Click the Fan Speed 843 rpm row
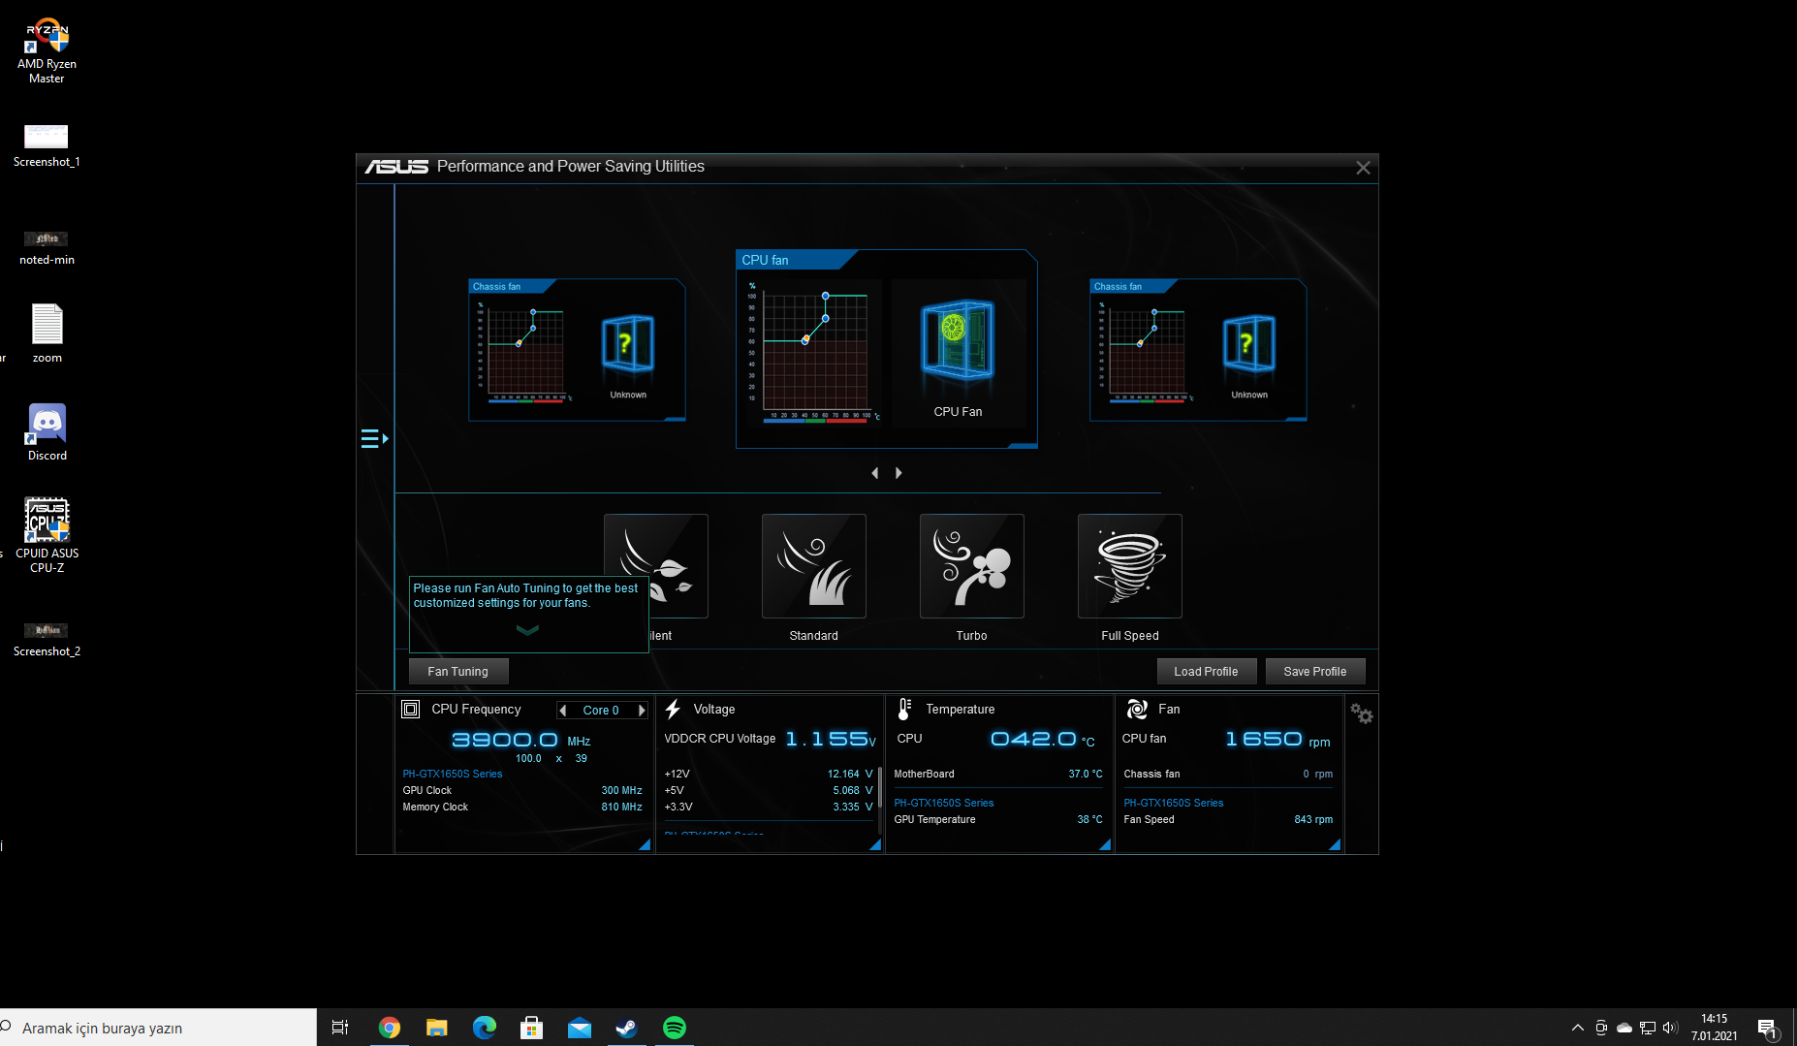1797x1046 pixels. point(1228,819)
